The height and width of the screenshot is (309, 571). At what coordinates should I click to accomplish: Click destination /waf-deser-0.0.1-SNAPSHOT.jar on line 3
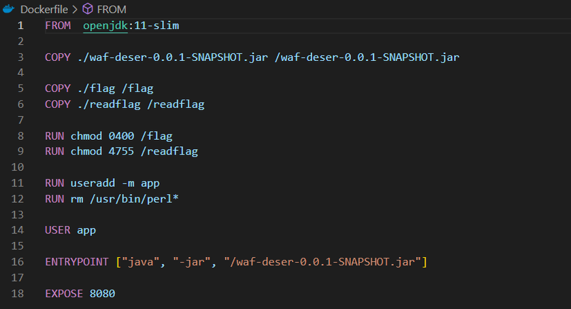367,58
